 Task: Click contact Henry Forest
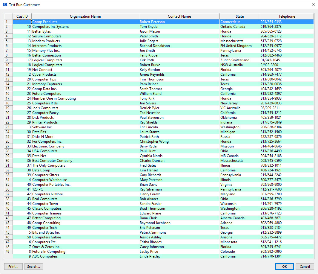(x=179, y=194)
